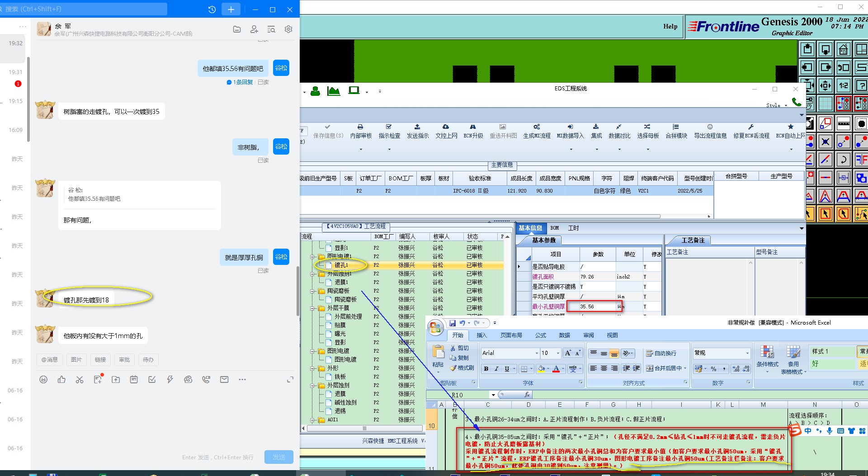Viewport: 868px width, 476px height.
Task: Switch to Excel 页面布局 ribbon tab
Action: 511,335
